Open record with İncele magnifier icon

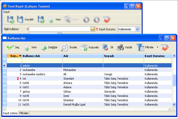pos(64,47)
